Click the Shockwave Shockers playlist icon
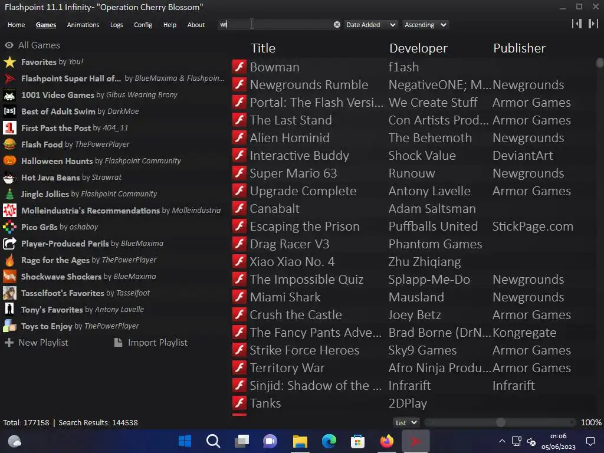Screen dimensions: 604x453 [9, 277]
